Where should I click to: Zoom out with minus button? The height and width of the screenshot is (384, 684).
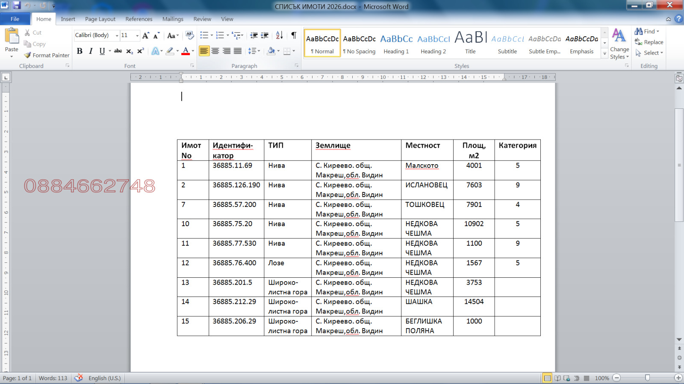[x=616, y=378]
